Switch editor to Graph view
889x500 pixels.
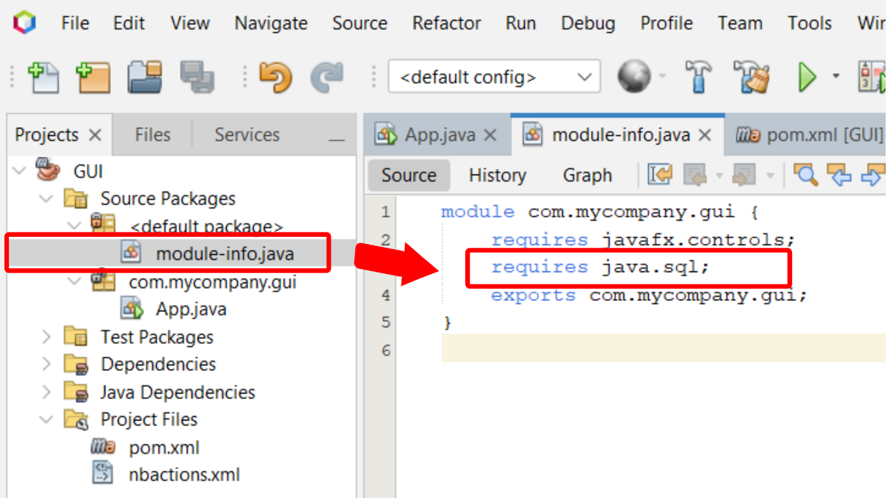(x=586, y=175)
